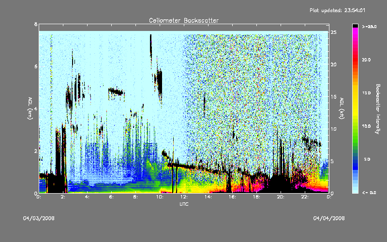Screen dimensions: 387x242
Task: Click the 12: hour tick on UTC axis
Action: pyautogui.click(x=184, y=197)
